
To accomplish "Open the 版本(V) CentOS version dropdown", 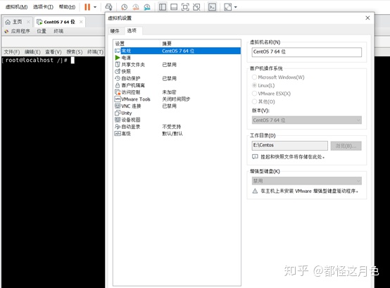I will point(306,120).
